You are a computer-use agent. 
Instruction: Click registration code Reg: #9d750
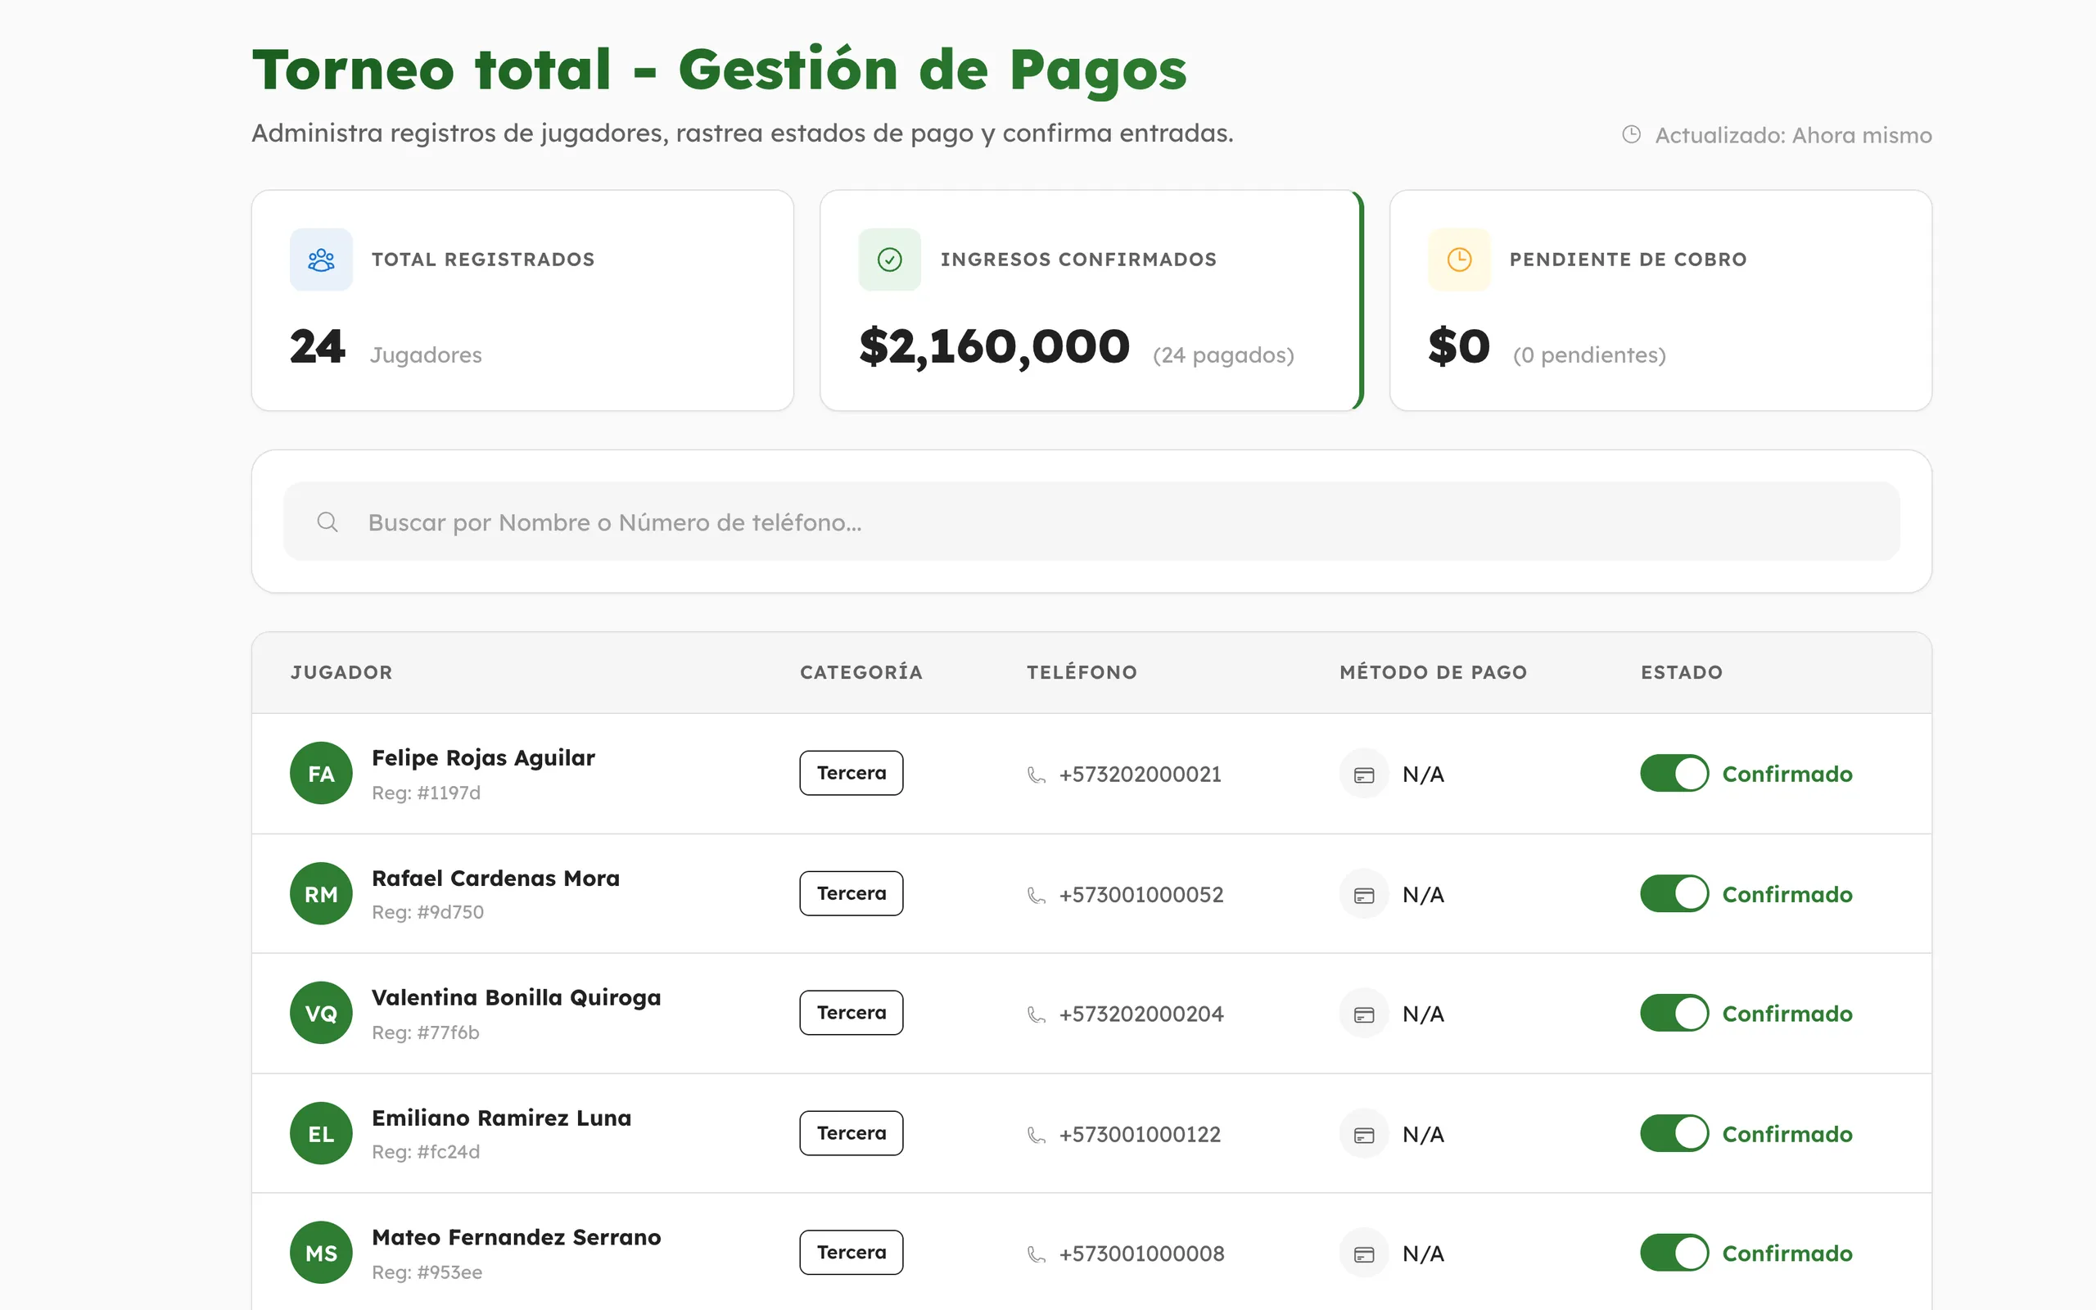click(x=428, y=912)
